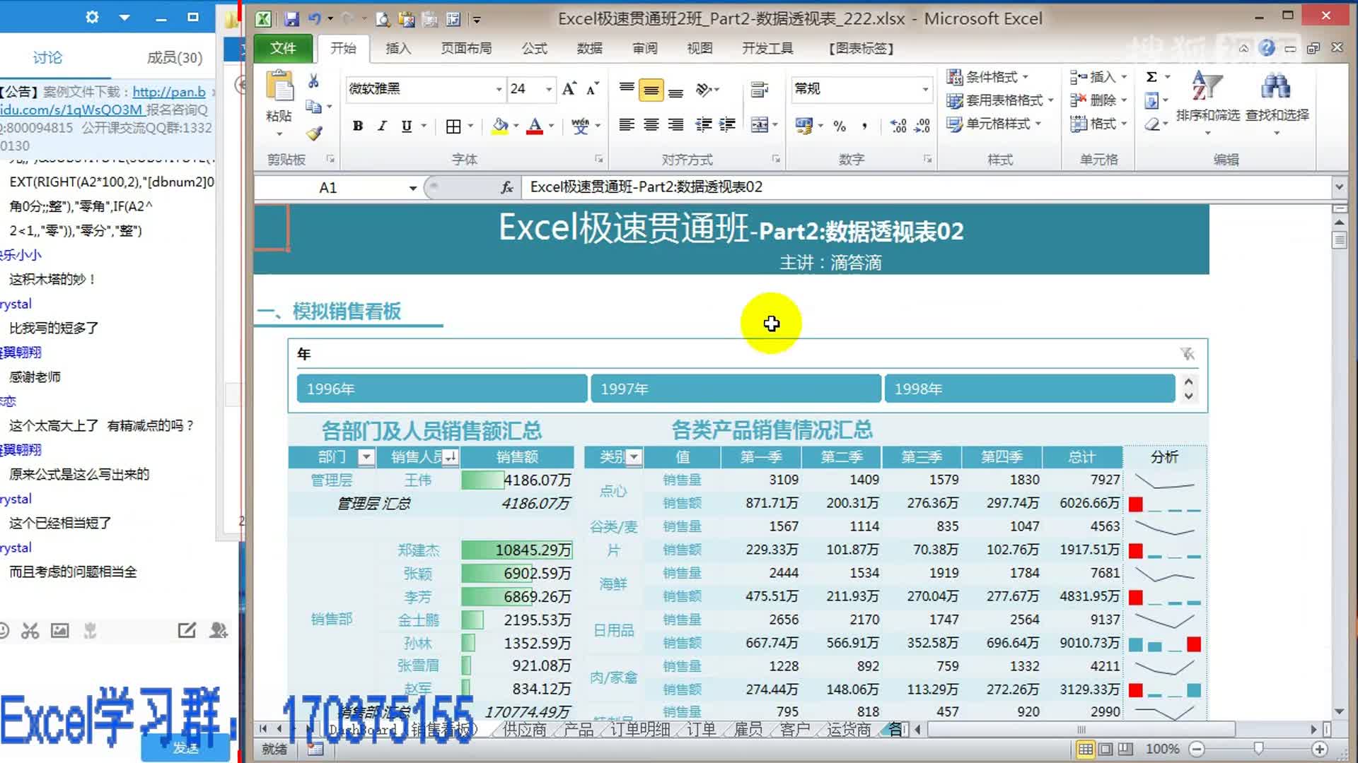Increase font size with large A icon
This screenshot has width=1358, height=763.
pos(569,88)
